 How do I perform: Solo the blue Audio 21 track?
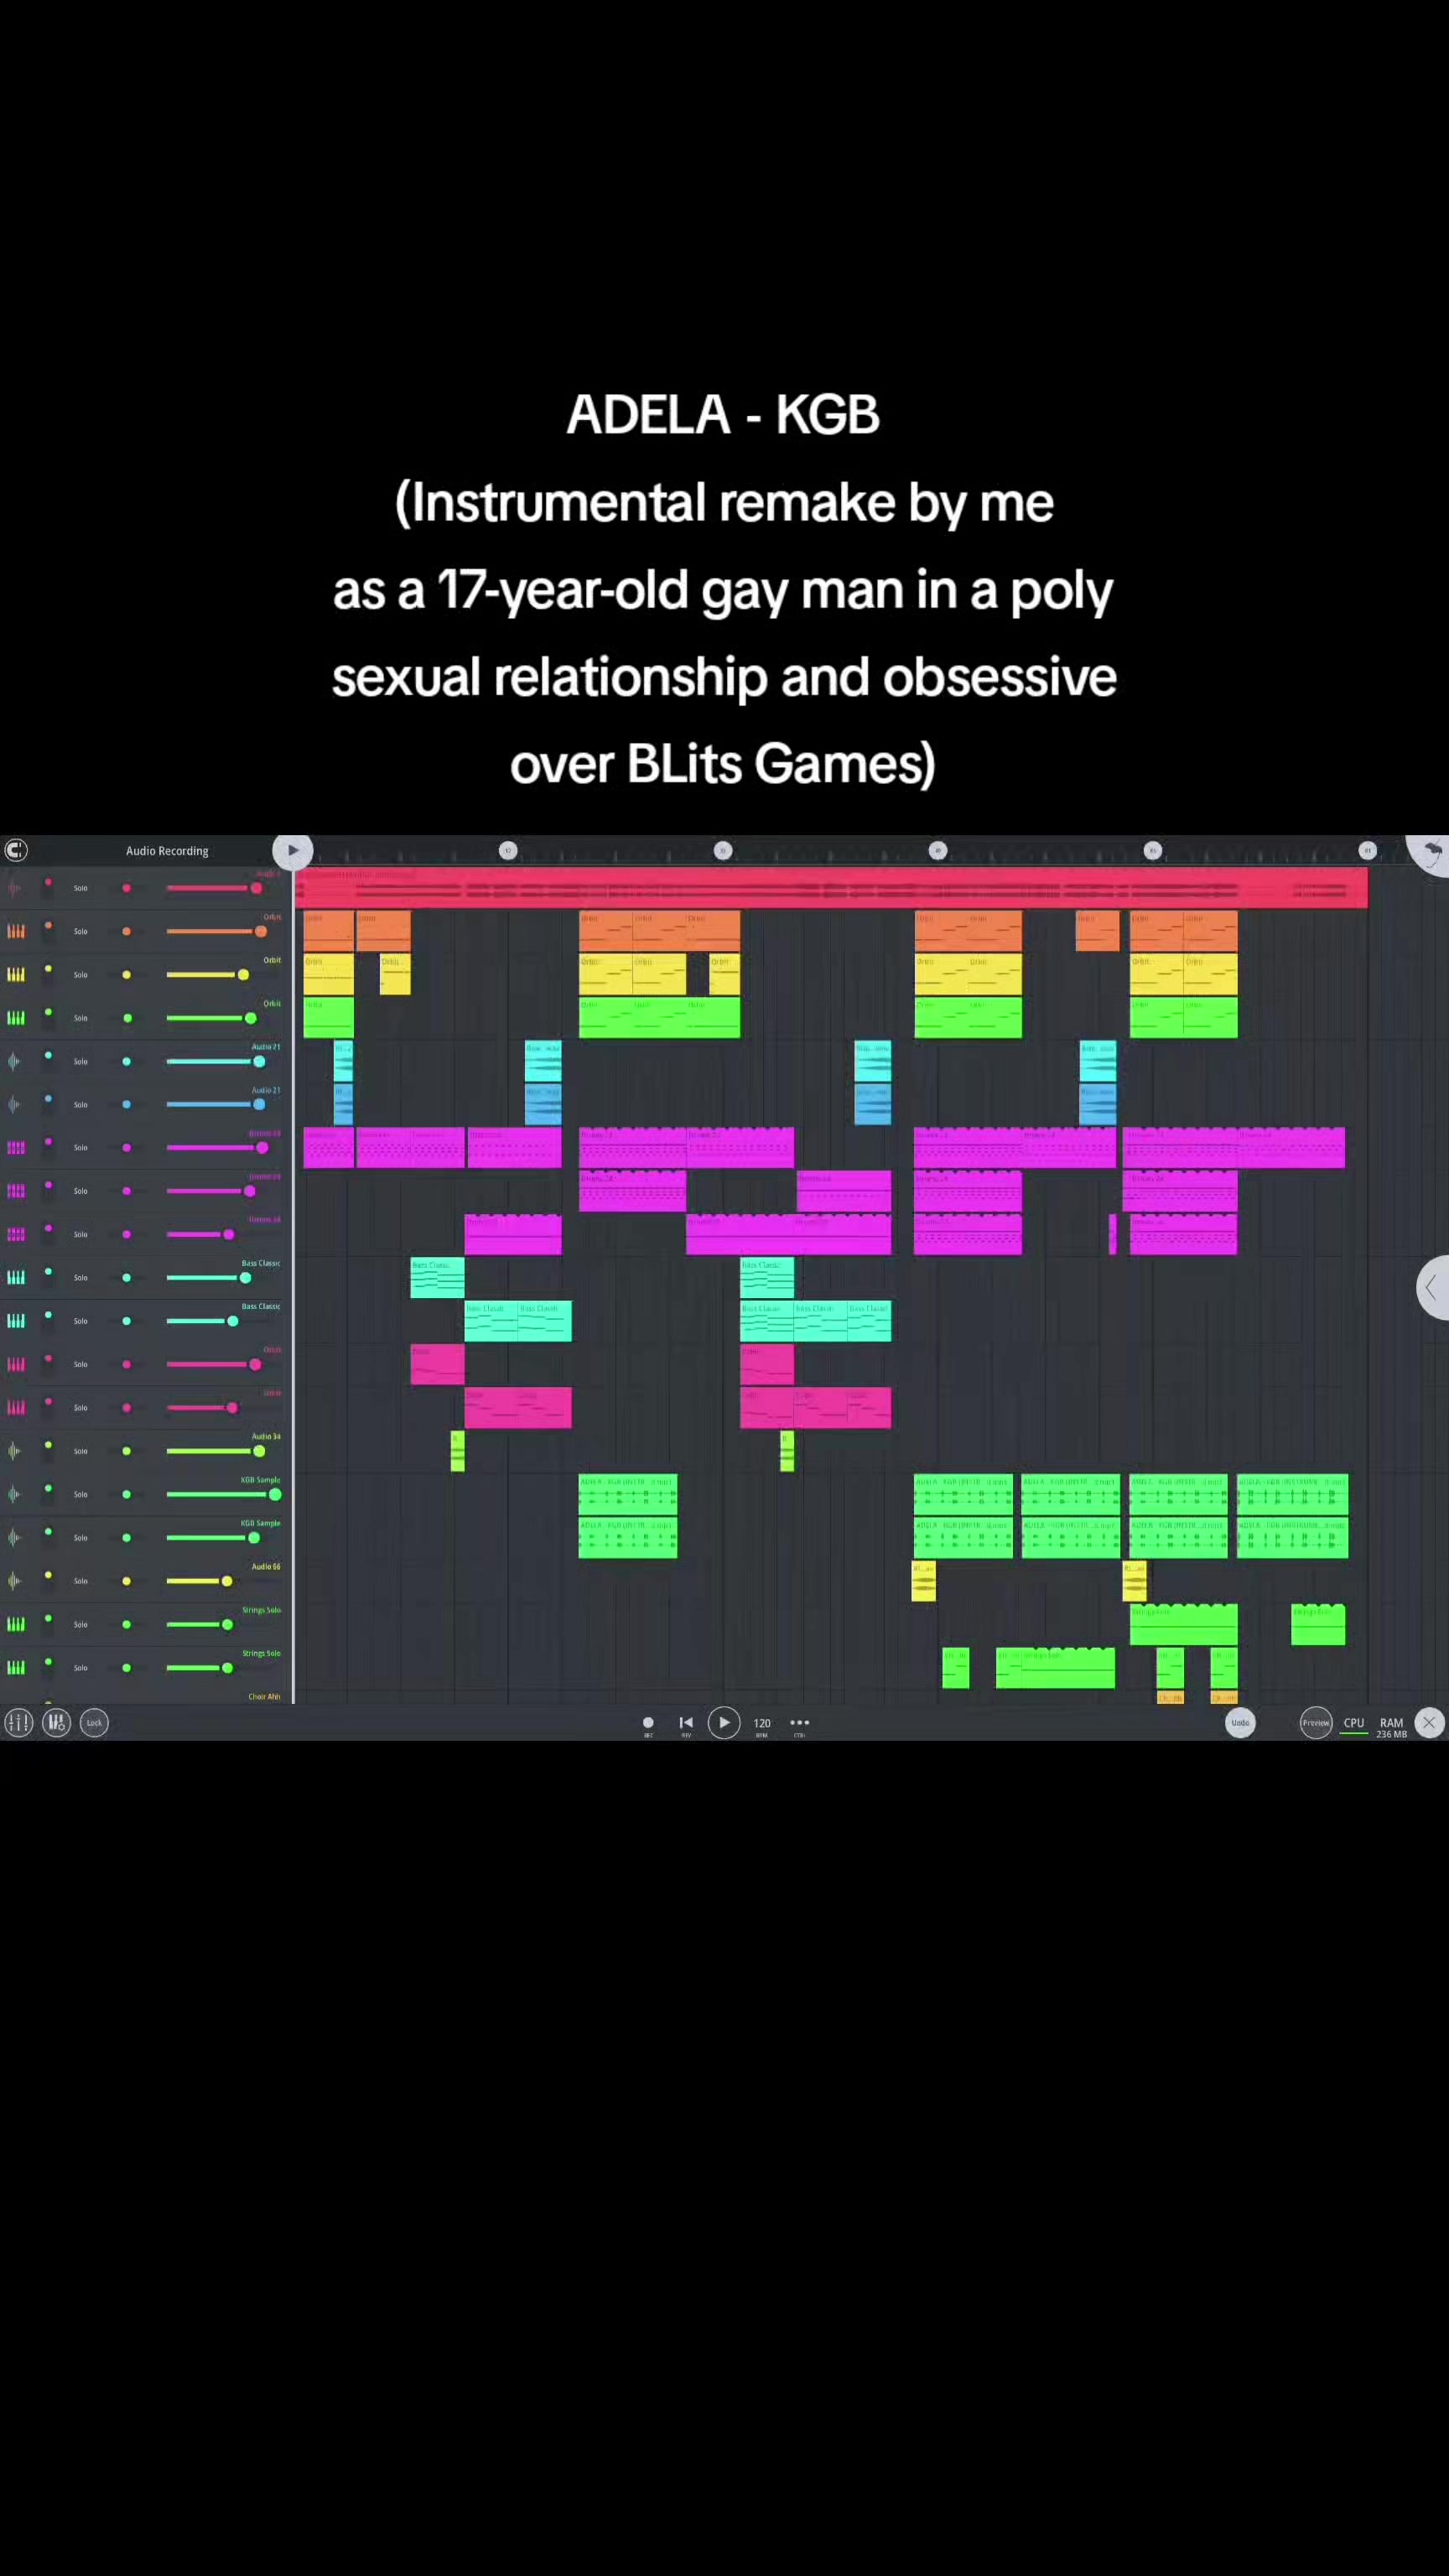[x=80, y=1105]
